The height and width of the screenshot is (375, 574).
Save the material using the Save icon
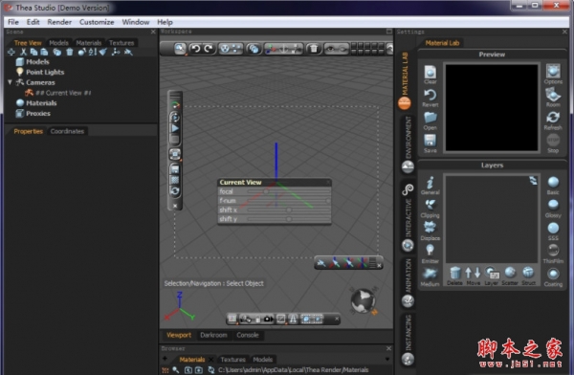(x=430, y=143)
